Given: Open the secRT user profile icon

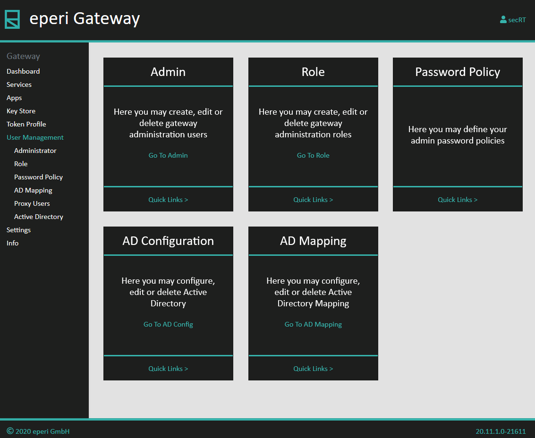Looking at the screenshot, I should 503,20.
